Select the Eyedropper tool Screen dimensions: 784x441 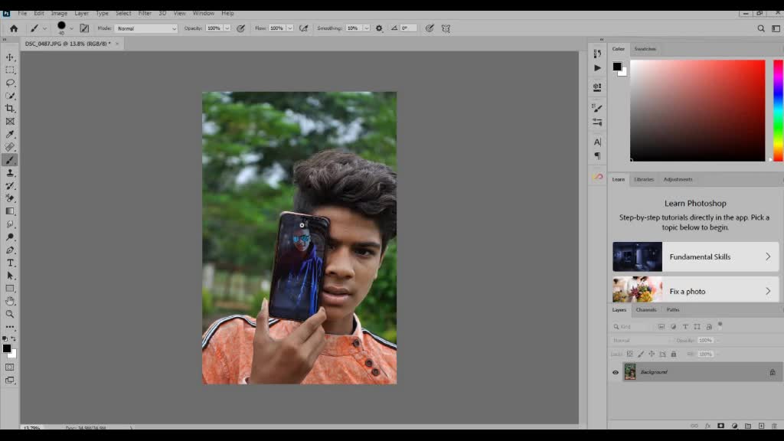coord(10,134)
